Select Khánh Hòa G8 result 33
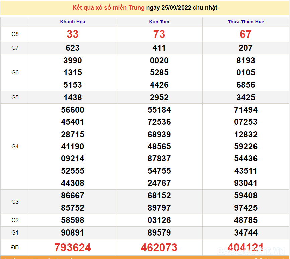The width and height of the screenshot is (290, 259). coord(73,34)
